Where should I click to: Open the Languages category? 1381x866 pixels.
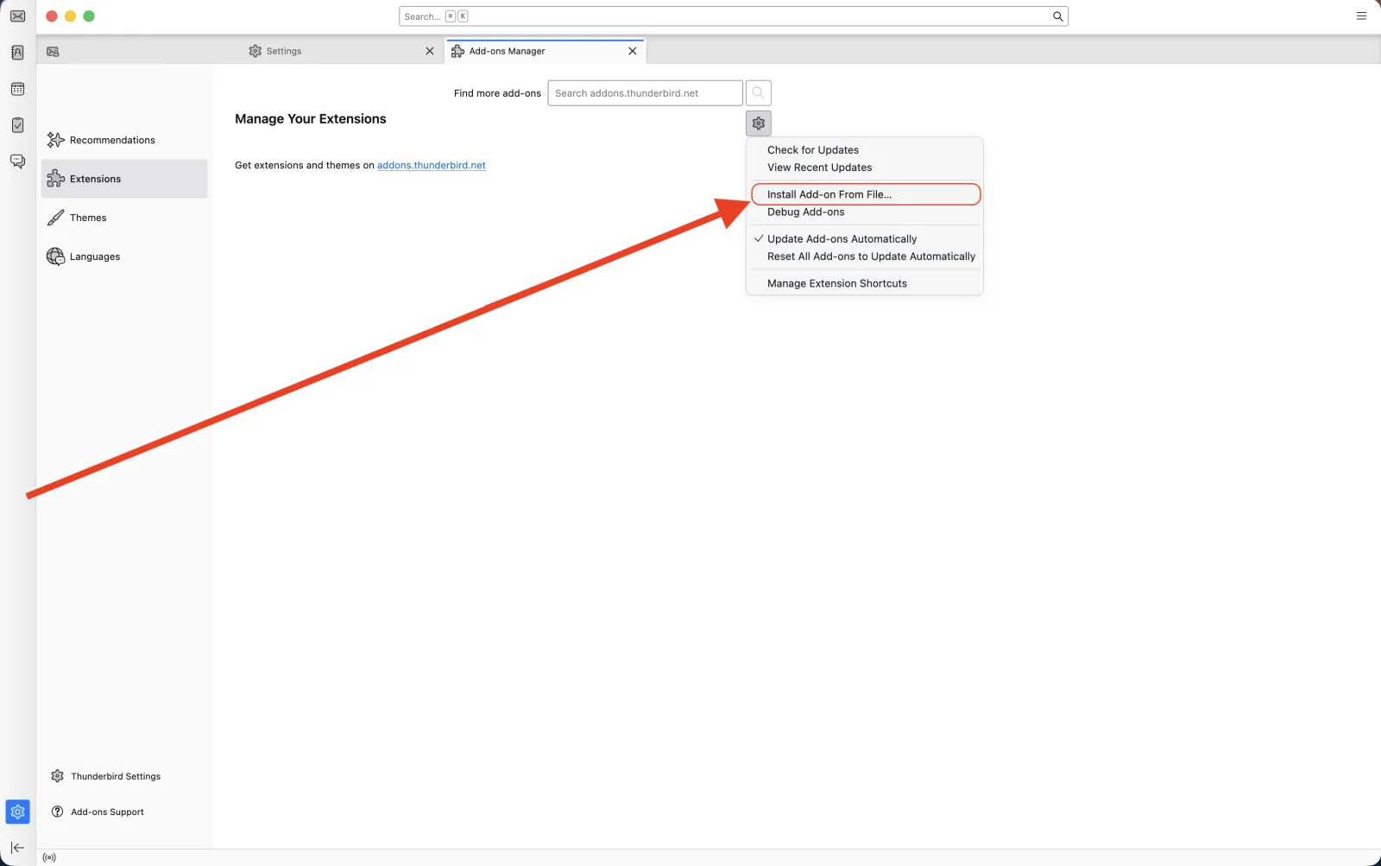(x=124, y=256)
